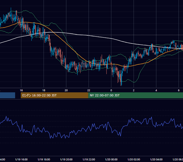183x162 pixels.
Task: Click the 16 hour label on price chart axis
Action: coord(21,90)
